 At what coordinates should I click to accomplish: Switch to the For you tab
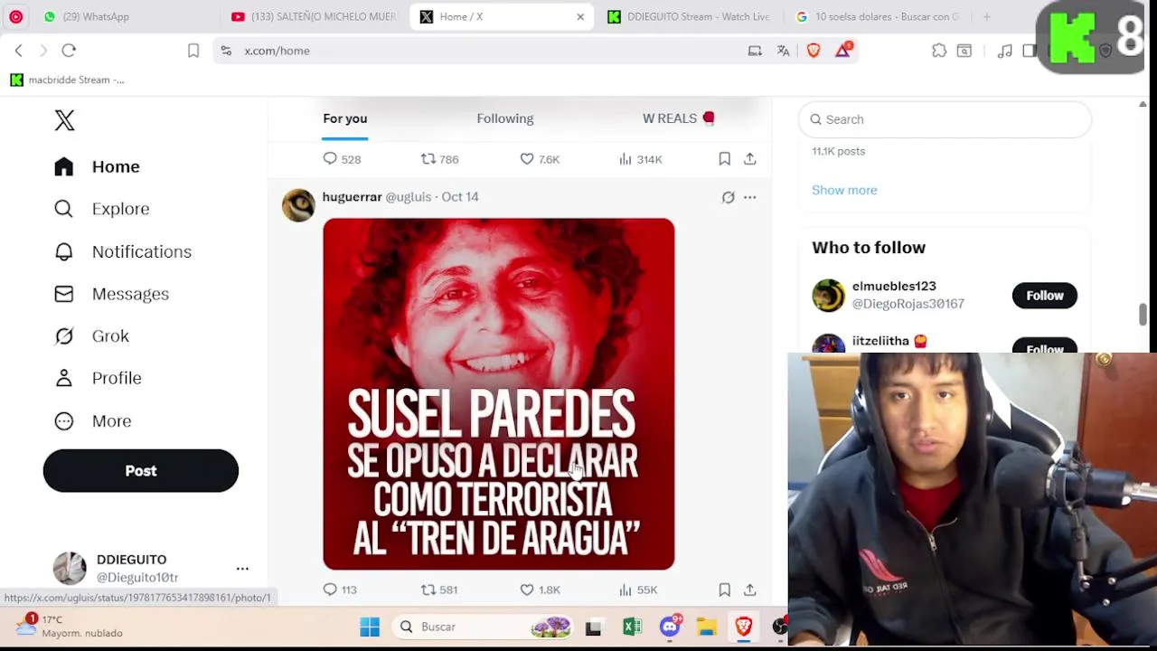pyautogui.click(x=345, y=118)
